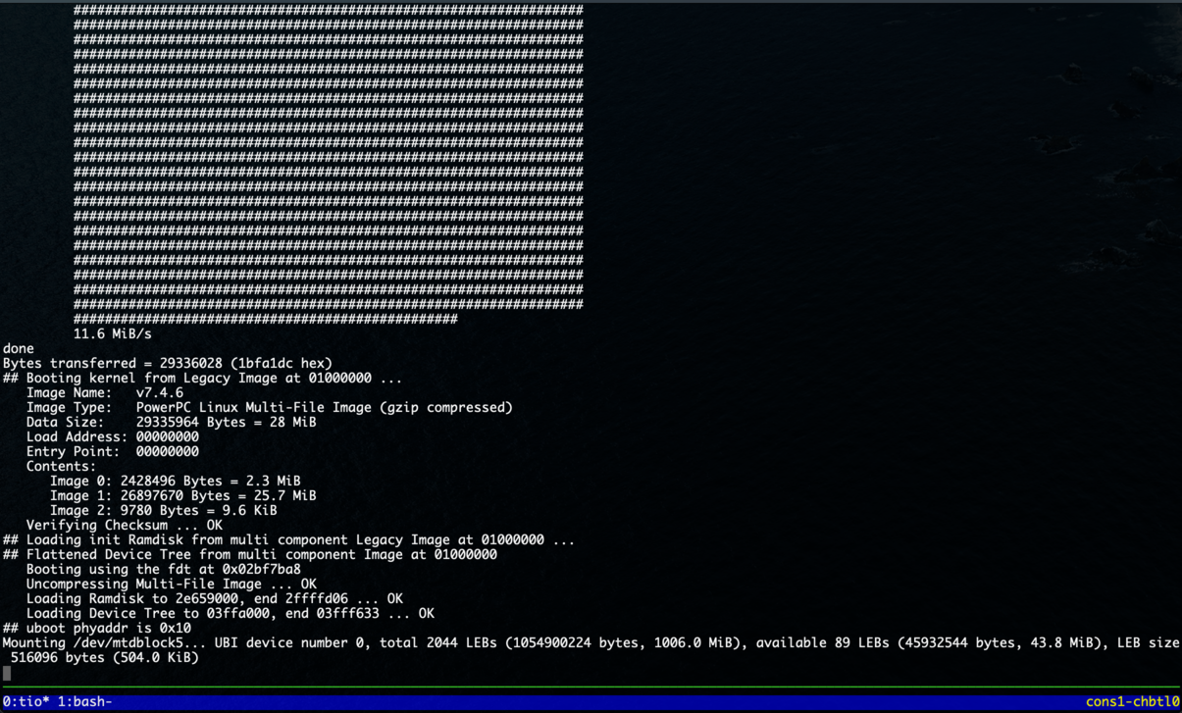Click the "uboot phyaddr is 0x10" line
Viewport: 1182px width, 713px height.
point(96,628)
